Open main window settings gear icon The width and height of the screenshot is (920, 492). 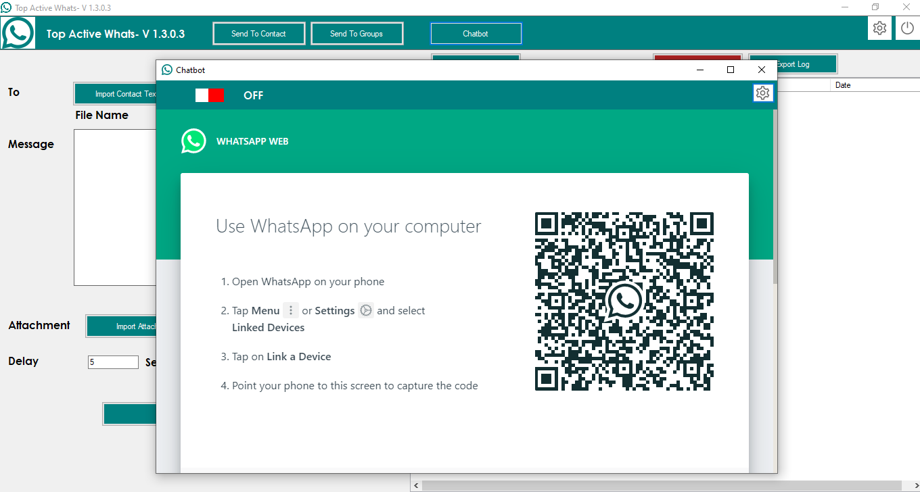[879, 28]
